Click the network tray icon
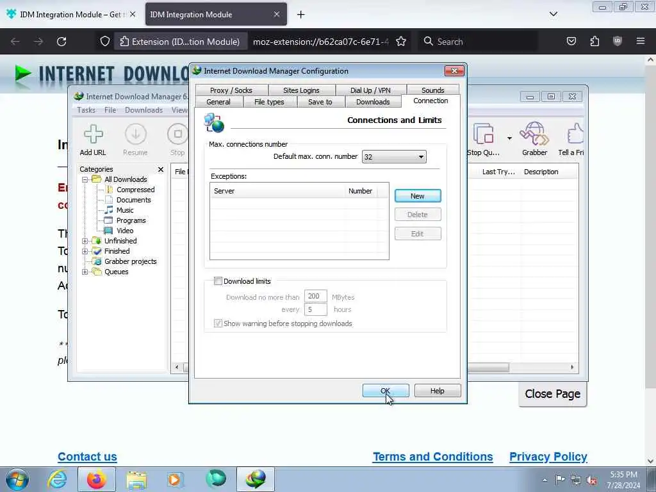The image size is (656, 492). [576, 480]
